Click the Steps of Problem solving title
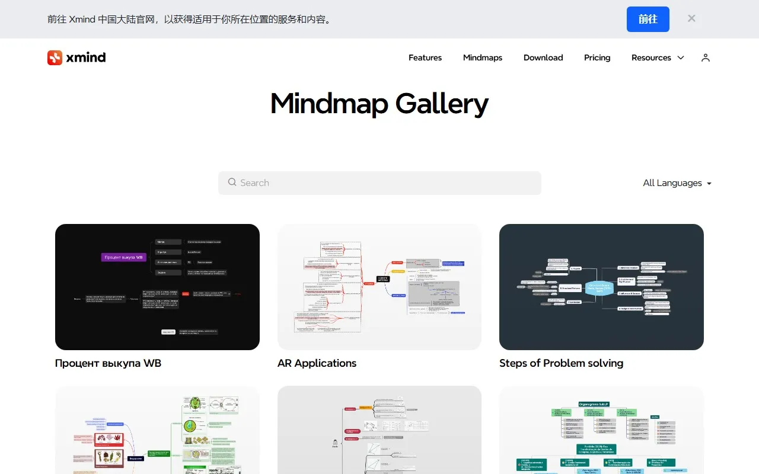This screenshot has width=759, height=474. point(561,363)
